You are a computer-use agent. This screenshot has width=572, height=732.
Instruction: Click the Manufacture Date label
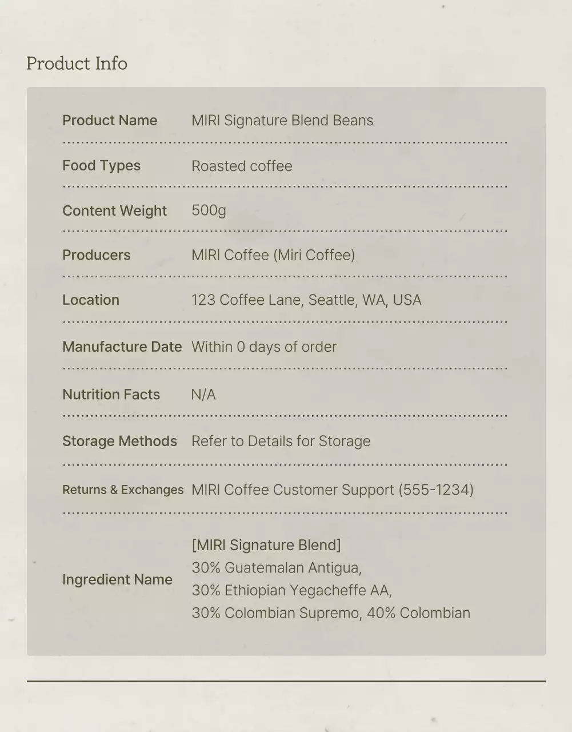(x=122, y=347)
